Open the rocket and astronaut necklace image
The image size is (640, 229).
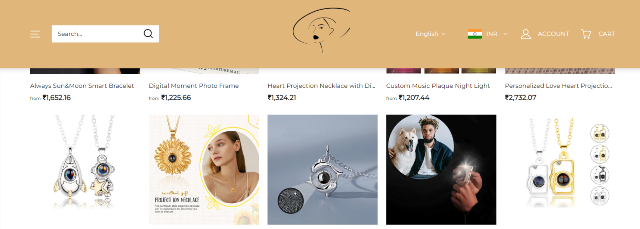tap(85, 170)
